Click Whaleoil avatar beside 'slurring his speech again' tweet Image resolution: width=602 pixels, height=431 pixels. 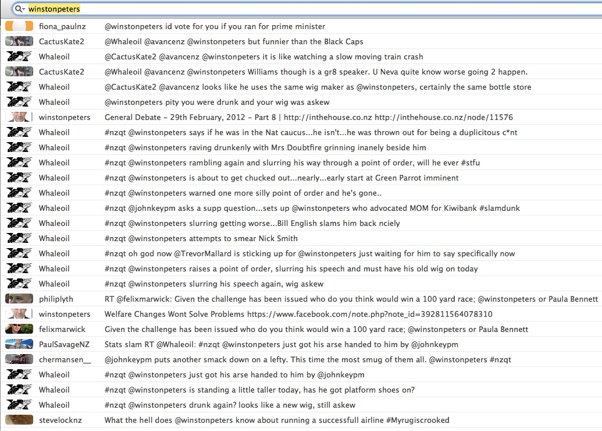tap(19, 284)
